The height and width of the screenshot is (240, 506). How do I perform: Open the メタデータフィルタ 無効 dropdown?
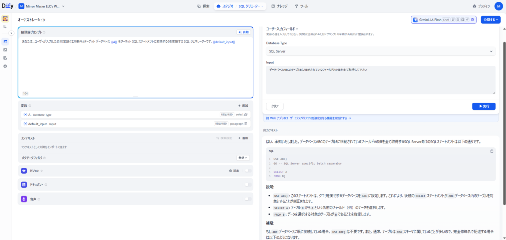point(243,158)
